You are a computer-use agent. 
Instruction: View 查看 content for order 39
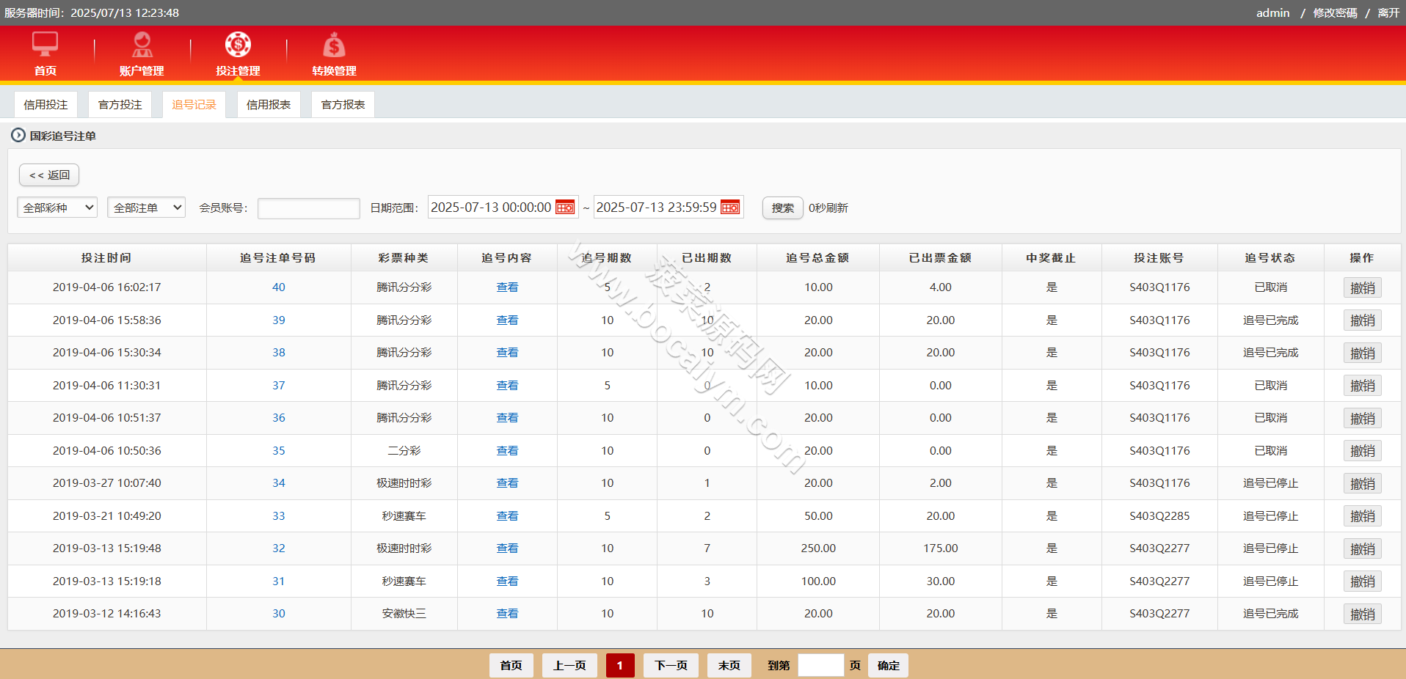[x=507, y=320]
